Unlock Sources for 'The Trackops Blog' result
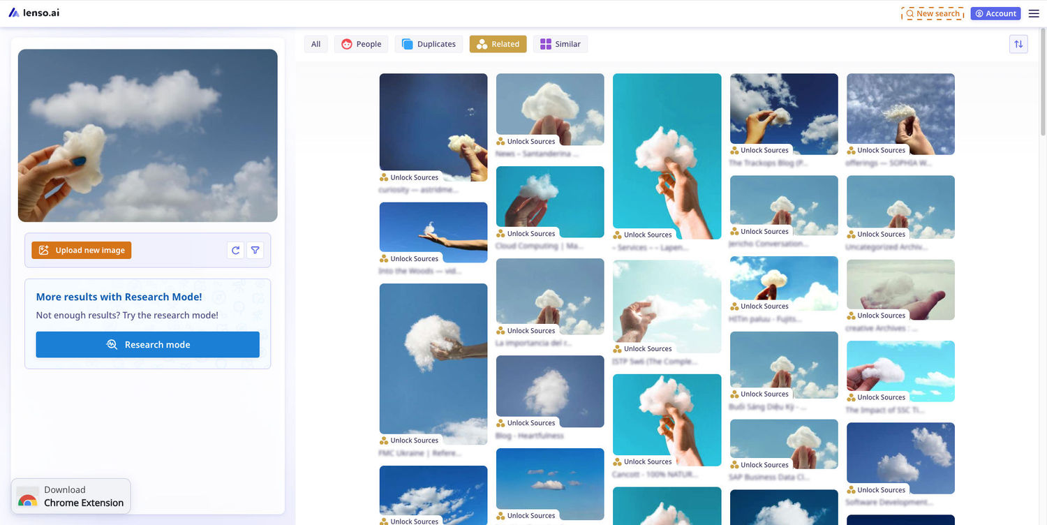This screenshot has height=525, width=1047. point(760,150)
